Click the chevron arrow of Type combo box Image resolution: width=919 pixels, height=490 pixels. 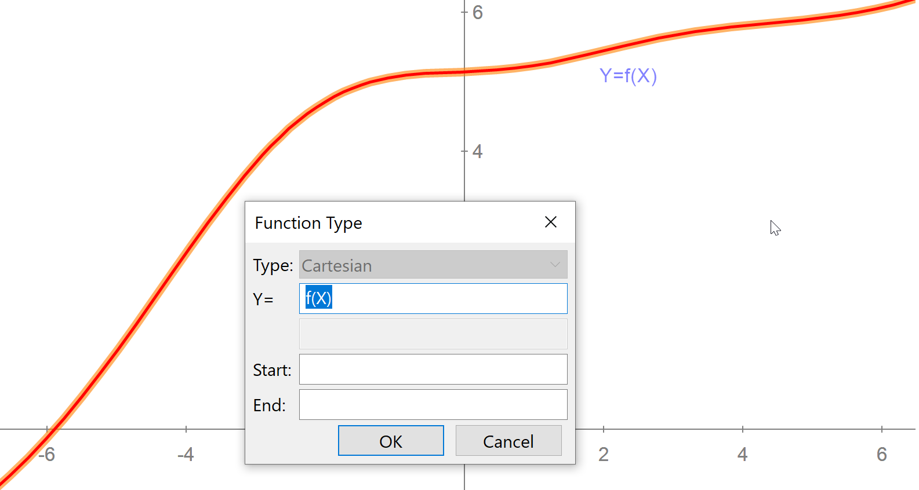555,265
